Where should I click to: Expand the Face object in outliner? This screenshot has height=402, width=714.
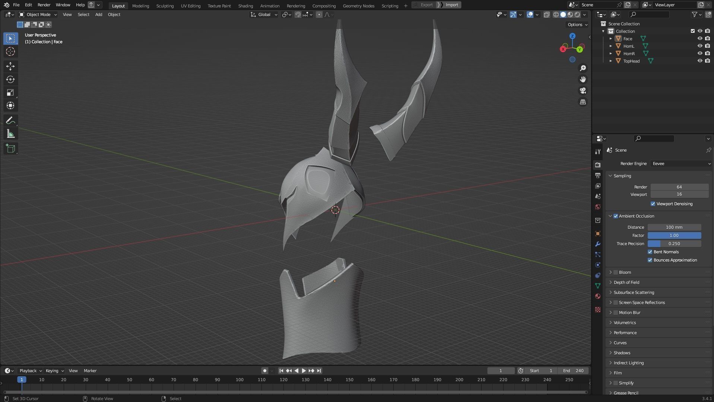[610, 39]
